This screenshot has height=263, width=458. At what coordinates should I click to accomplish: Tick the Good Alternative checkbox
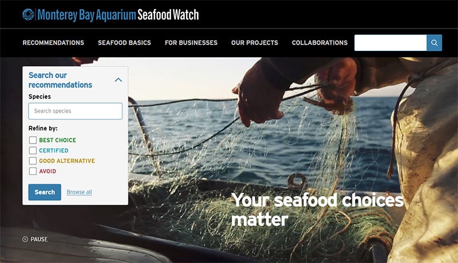(33, 161)
